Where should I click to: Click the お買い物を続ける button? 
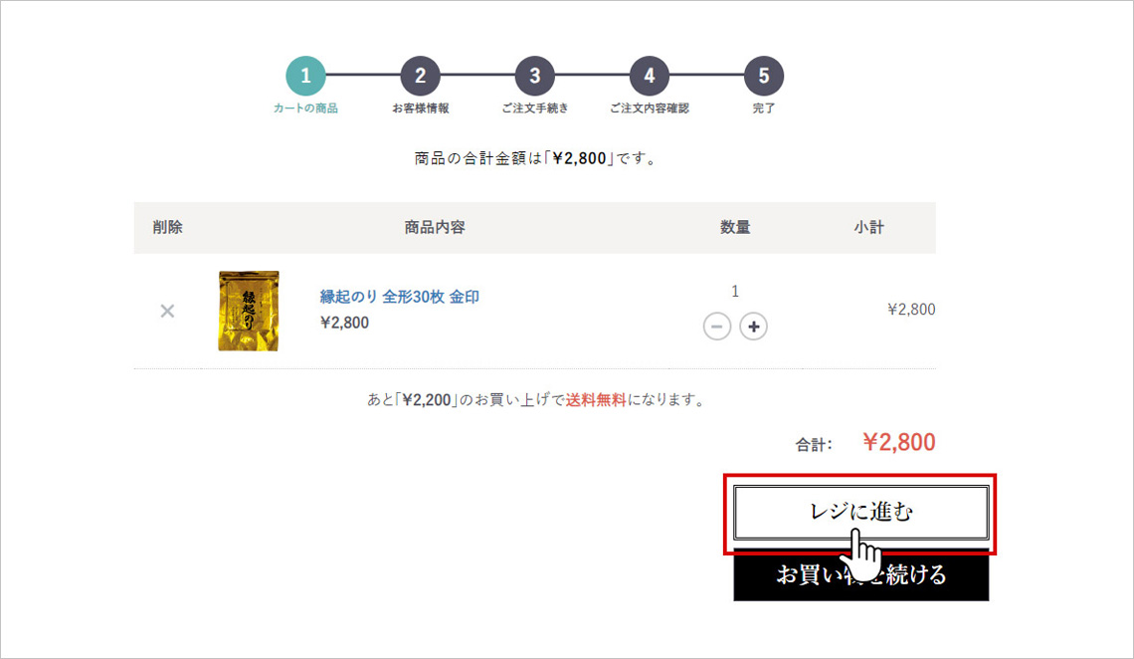coord(860,575)
